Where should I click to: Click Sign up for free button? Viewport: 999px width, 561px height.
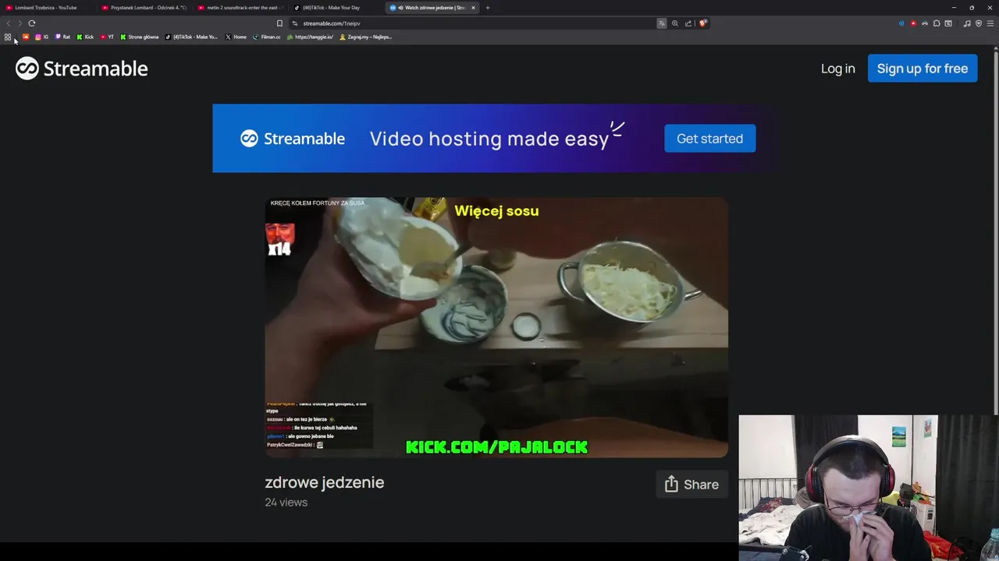[923, 69]
